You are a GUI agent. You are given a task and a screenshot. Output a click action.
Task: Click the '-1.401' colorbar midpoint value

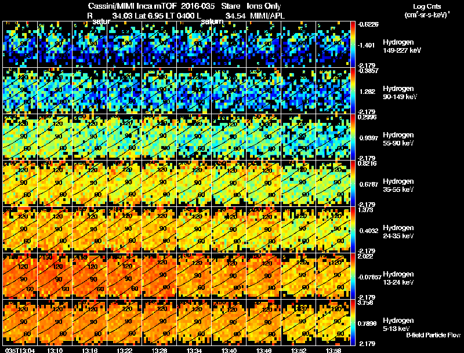click(x=366, y=45)
